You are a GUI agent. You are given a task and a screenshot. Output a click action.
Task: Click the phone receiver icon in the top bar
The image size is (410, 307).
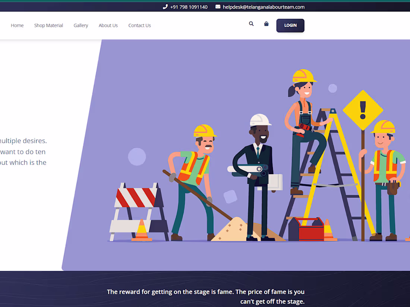[164, 6]
